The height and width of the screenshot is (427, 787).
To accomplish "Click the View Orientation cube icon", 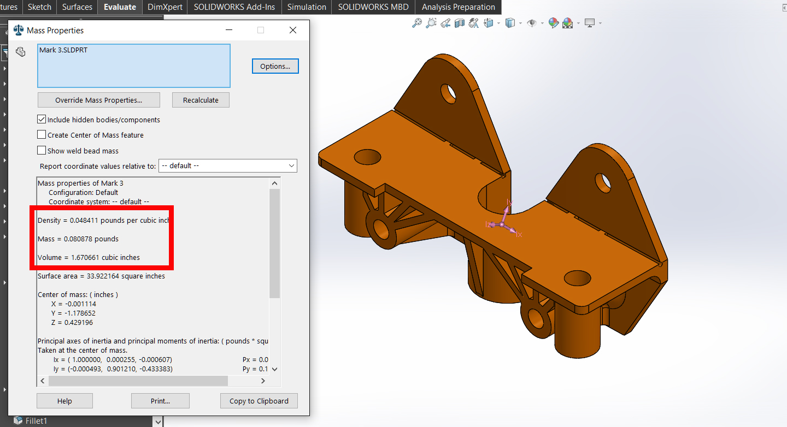I will tap(489, 23).
